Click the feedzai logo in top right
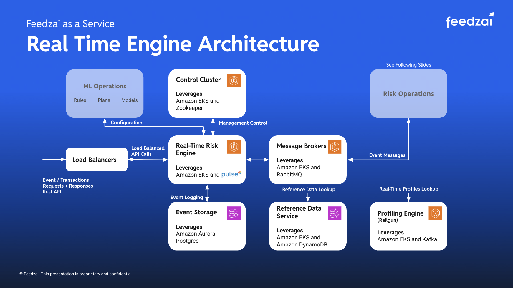The width and height of the screenshot is (513, 288). pyautogui.click(x=469, y=21)
